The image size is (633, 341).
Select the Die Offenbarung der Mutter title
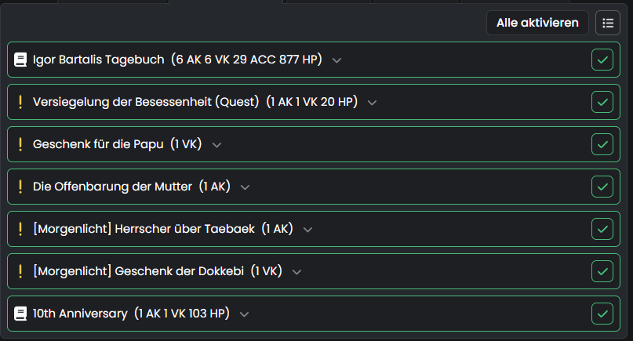(112, 187)
